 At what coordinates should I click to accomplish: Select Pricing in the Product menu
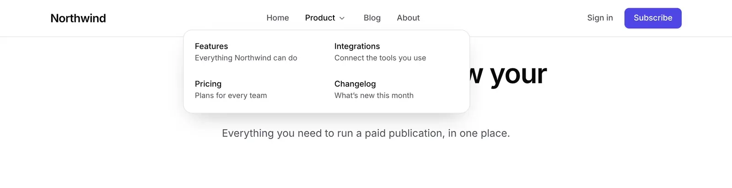[x=208, y=84]
